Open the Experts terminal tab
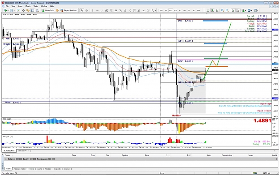This screenshot has height=176, width=280. tap(57, 169)
